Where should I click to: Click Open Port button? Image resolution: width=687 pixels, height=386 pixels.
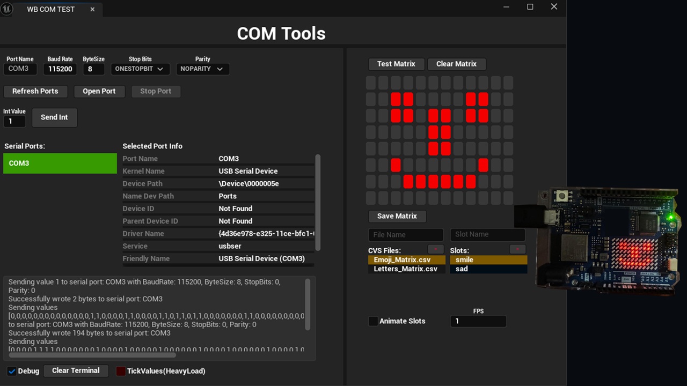[x=99, y=91]
